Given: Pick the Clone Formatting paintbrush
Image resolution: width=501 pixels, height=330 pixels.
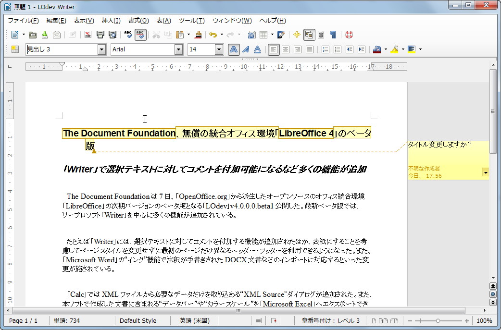Looking at the screenshot, I should pyautogui.click(x=198, y=35).
